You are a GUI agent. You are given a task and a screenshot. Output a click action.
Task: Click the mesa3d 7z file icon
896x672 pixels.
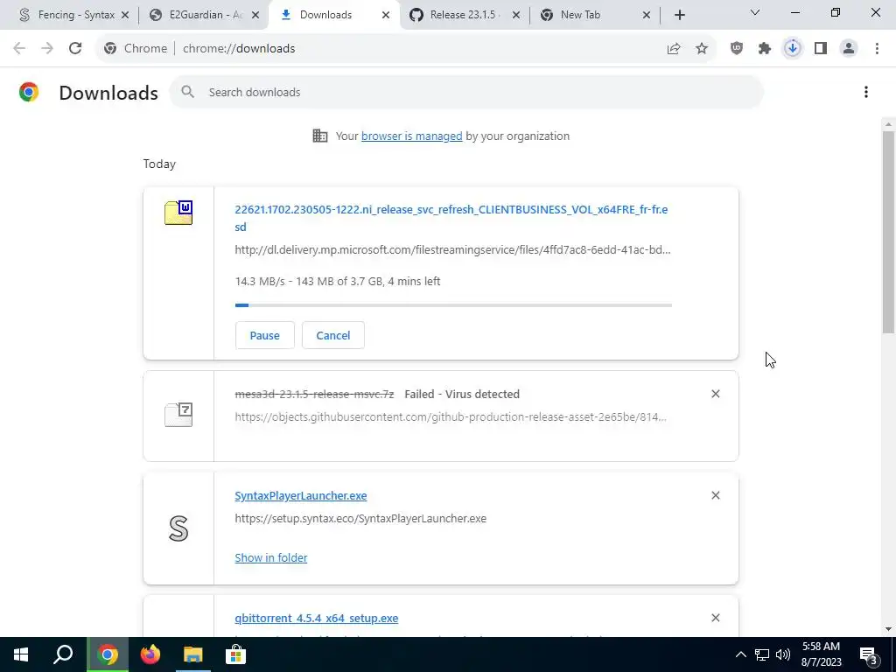[x=178, y=415]
